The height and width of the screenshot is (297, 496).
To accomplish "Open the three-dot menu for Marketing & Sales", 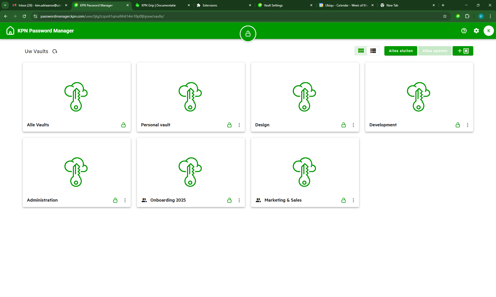I will [x=353, y=200].
